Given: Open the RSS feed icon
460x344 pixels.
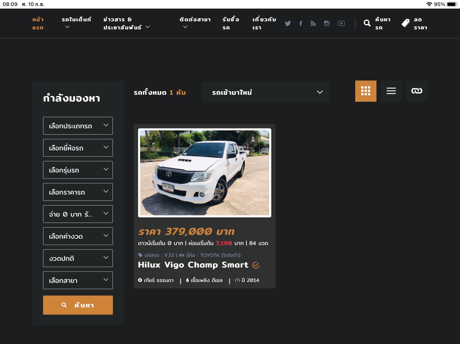Looking at the screenshot, I should pos(313,24).
